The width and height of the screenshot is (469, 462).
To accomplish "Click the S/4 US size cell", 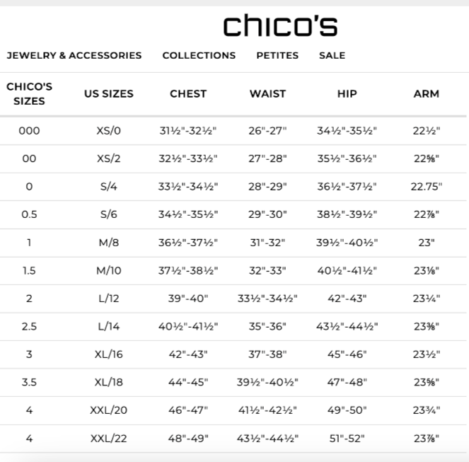I will tap(109, 187).
